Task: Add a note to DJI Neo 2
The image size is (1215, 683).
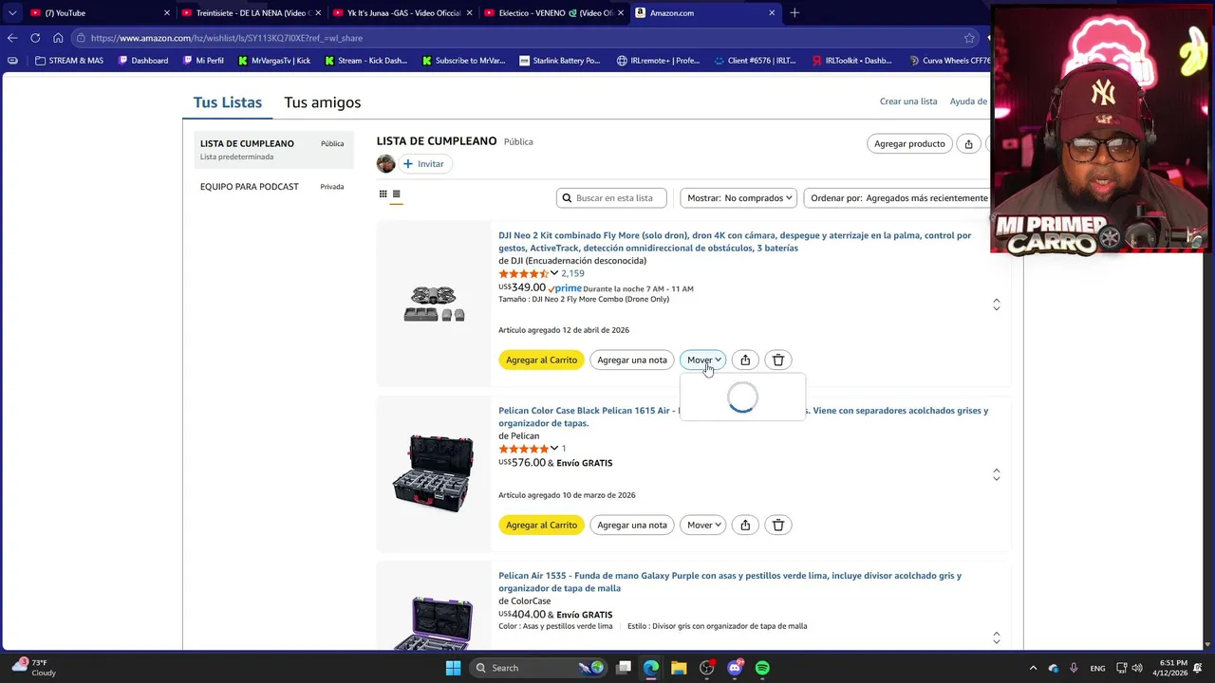Action: [632, 360]
